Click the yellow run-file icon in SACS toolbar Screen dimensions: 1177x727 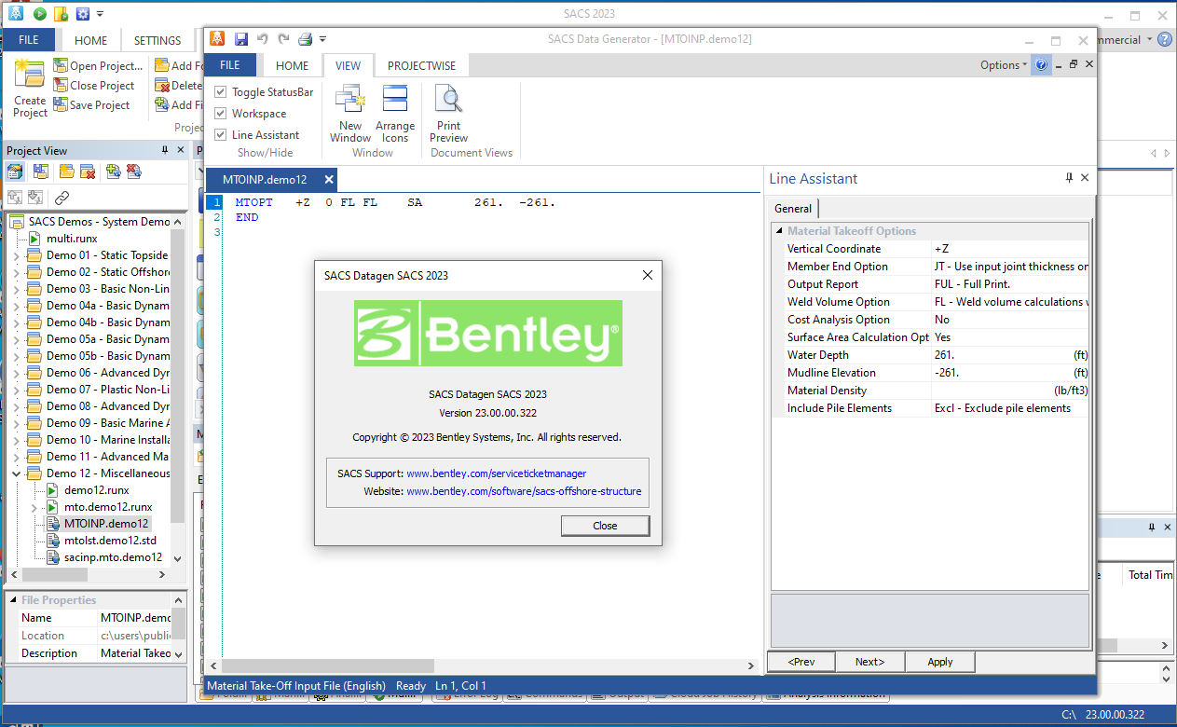tap(61, 14)
